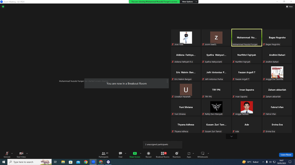Image resolution: width=295 pixels, height=165 pixels.
Task: Click the green encryption shield icon
Action: click(3, 6)
